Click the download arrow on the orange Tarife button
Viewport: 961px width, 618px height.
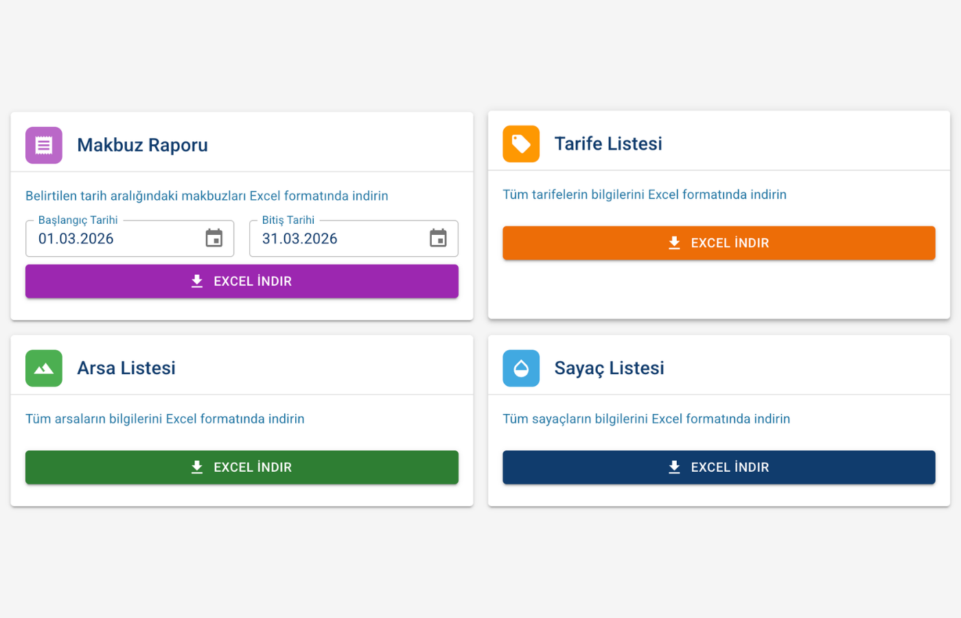click(x=674, y=243)
